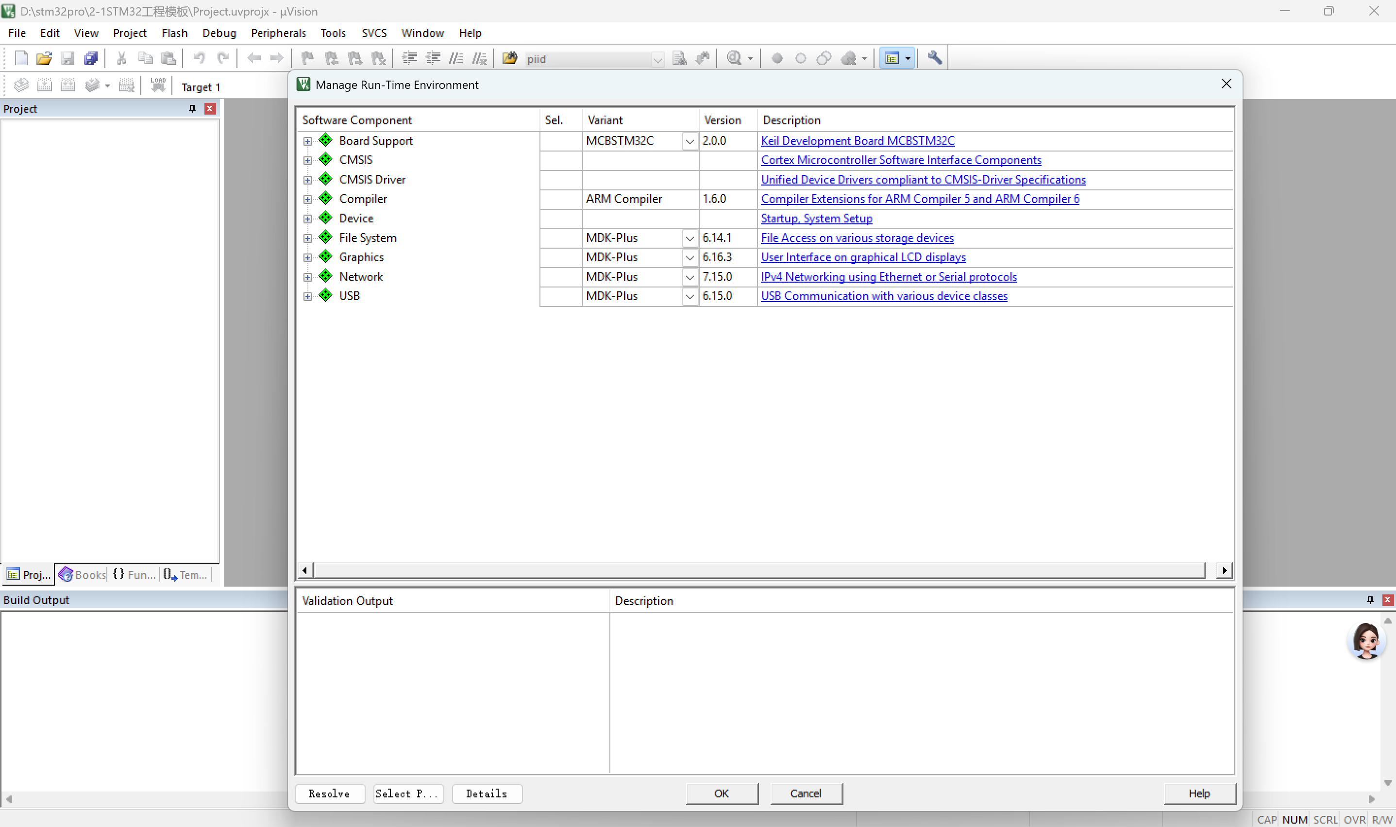Click the Save file floppy icon
This screenshot has height=827, width=1396.
coord(67,58)
